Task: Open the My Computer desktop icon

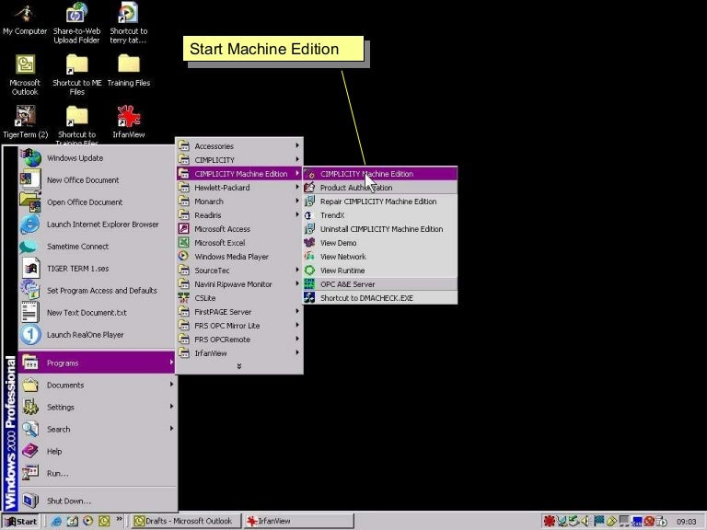Action: (x=25, y=14)
